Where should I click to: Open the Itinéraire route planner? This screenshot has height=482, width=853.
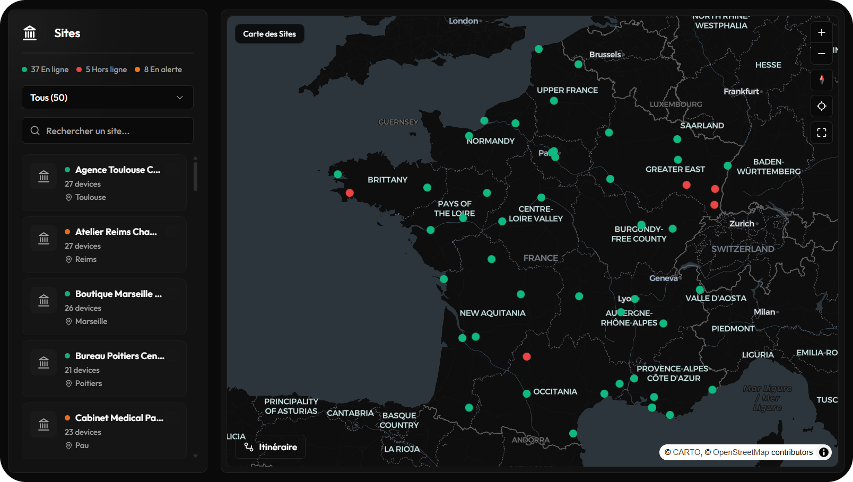(270, 447)
